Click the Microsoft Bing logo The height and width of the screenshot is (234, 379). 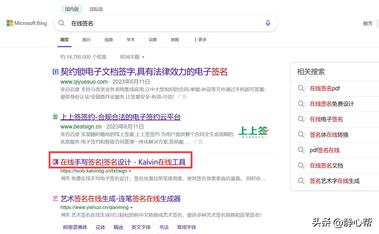click(26, 23)
